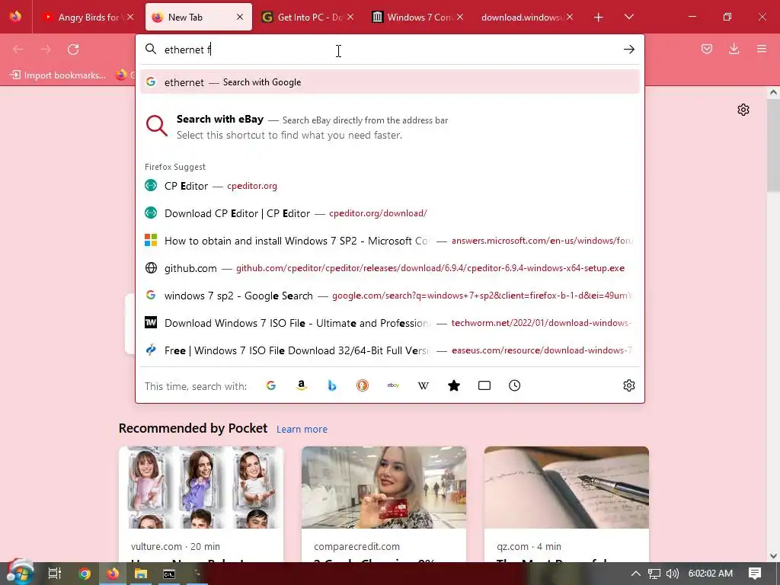The height and width of the screenshot is (585, 780).
Task: Click the scrollbar up arrow
Action: [773, 92]
